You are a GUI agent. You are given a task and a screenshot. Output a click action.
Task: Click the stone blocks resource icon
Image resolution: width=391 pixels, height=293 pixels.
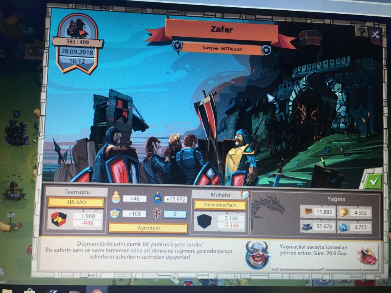point(307,227)
